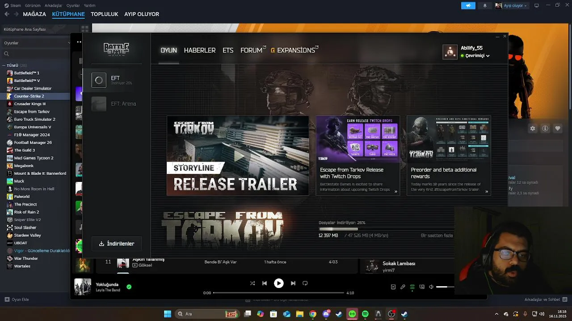Screen dimensions: 572x321
Task: Open the EXPANSIONS tab
Action: [x=294, y=50]
